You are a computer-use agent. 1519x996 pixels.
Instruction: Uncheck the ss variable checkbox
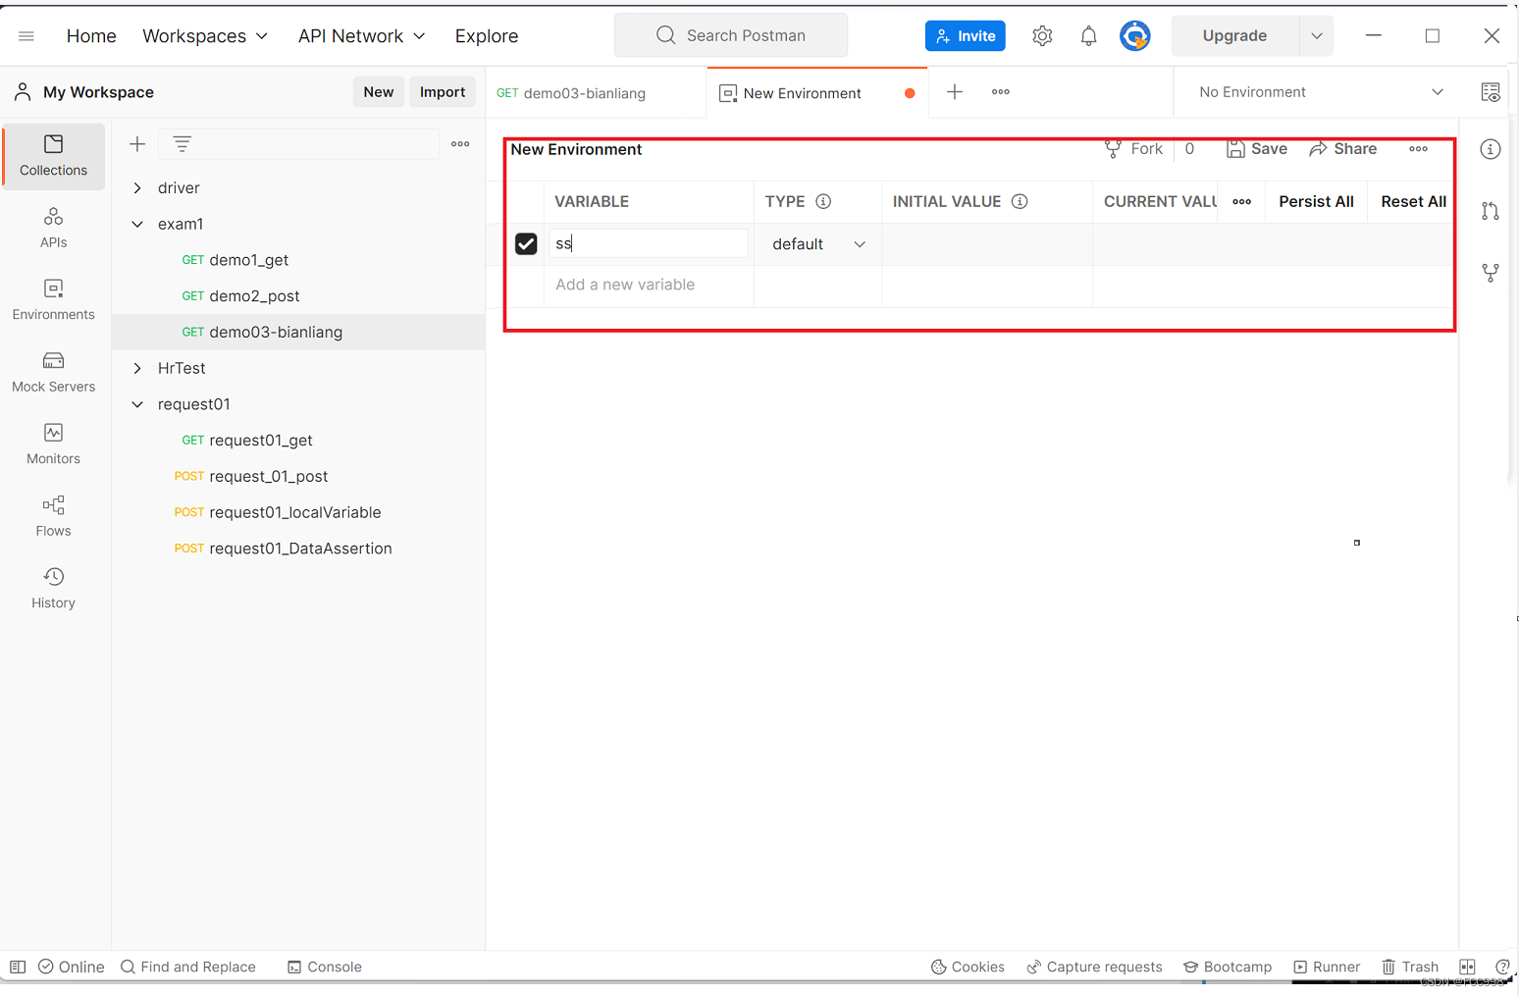click(526, 243)
